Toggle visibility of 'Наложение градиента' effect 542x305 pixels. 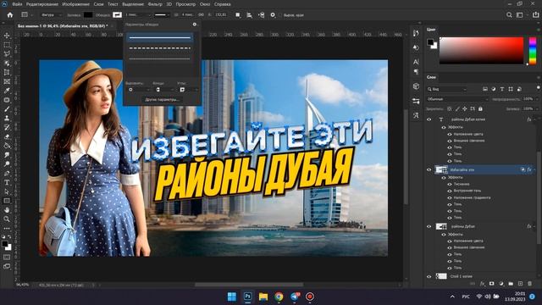450,197
